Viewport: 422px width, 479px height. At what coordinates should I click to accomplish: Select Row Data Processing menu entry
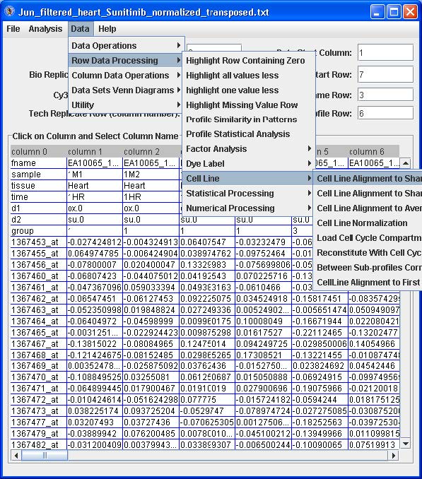point(127,61)
